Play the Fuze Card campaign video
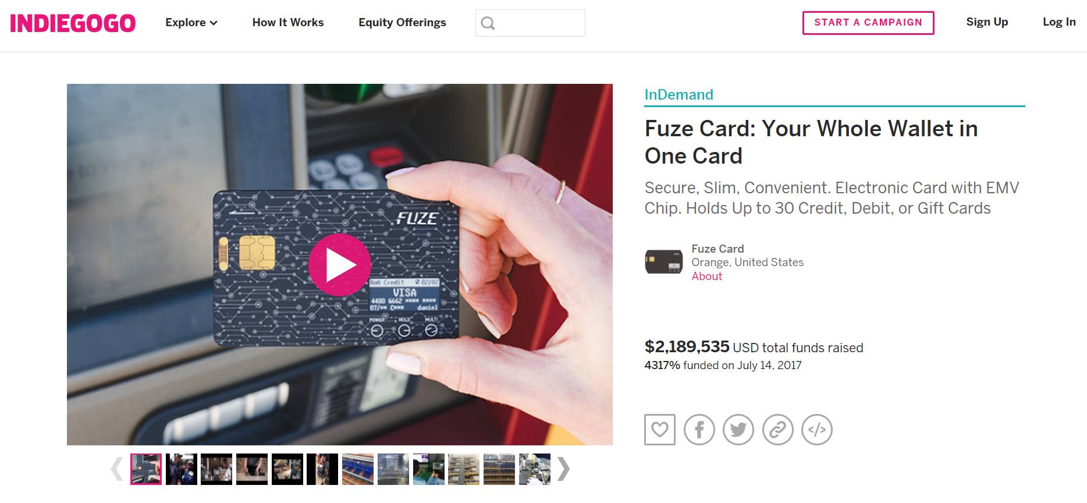Screen dimensions: 1087x503 point(340,265)
